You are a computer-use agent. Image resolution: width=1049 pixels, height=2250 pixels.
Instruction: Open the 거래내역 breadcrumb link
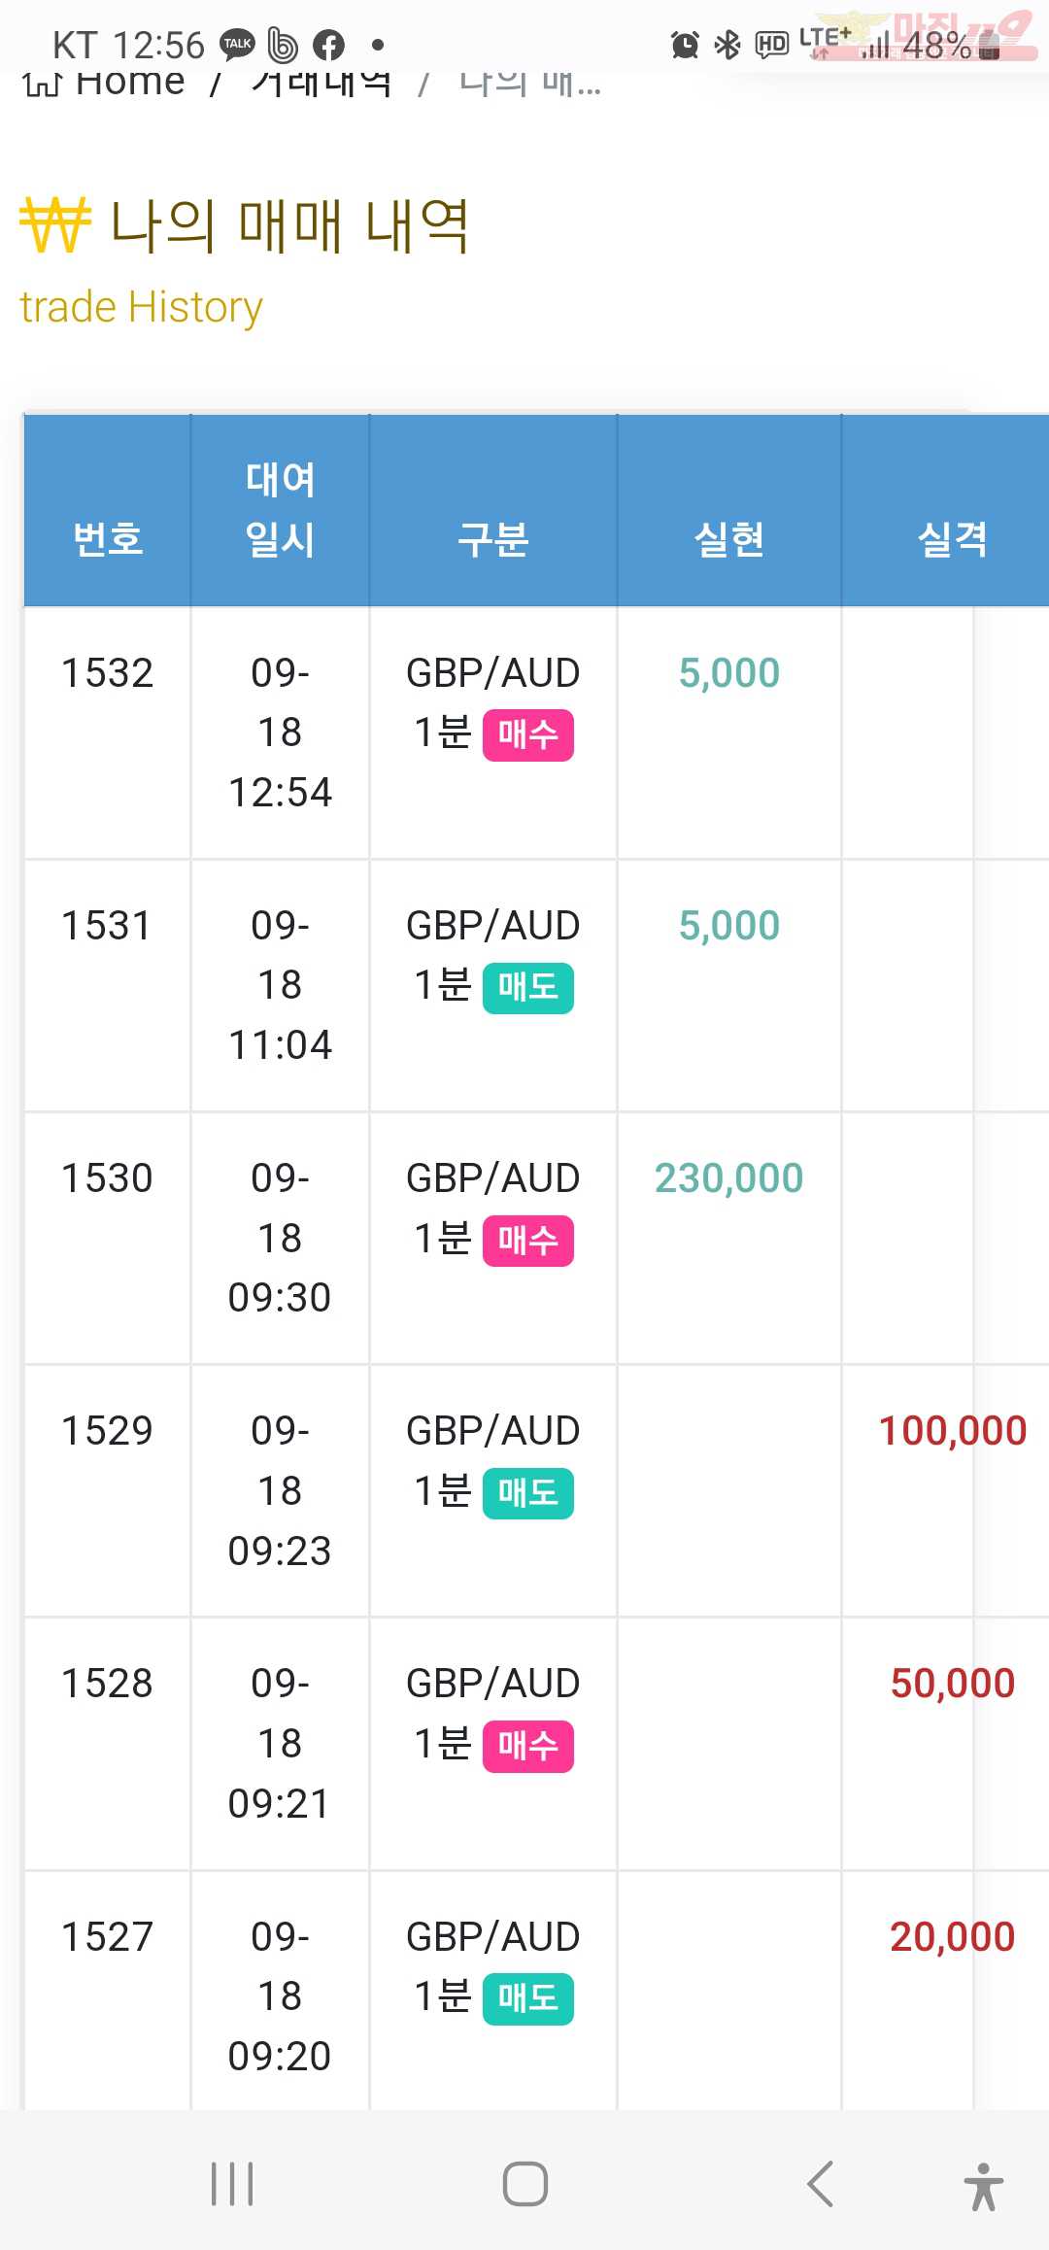point(321,84)
